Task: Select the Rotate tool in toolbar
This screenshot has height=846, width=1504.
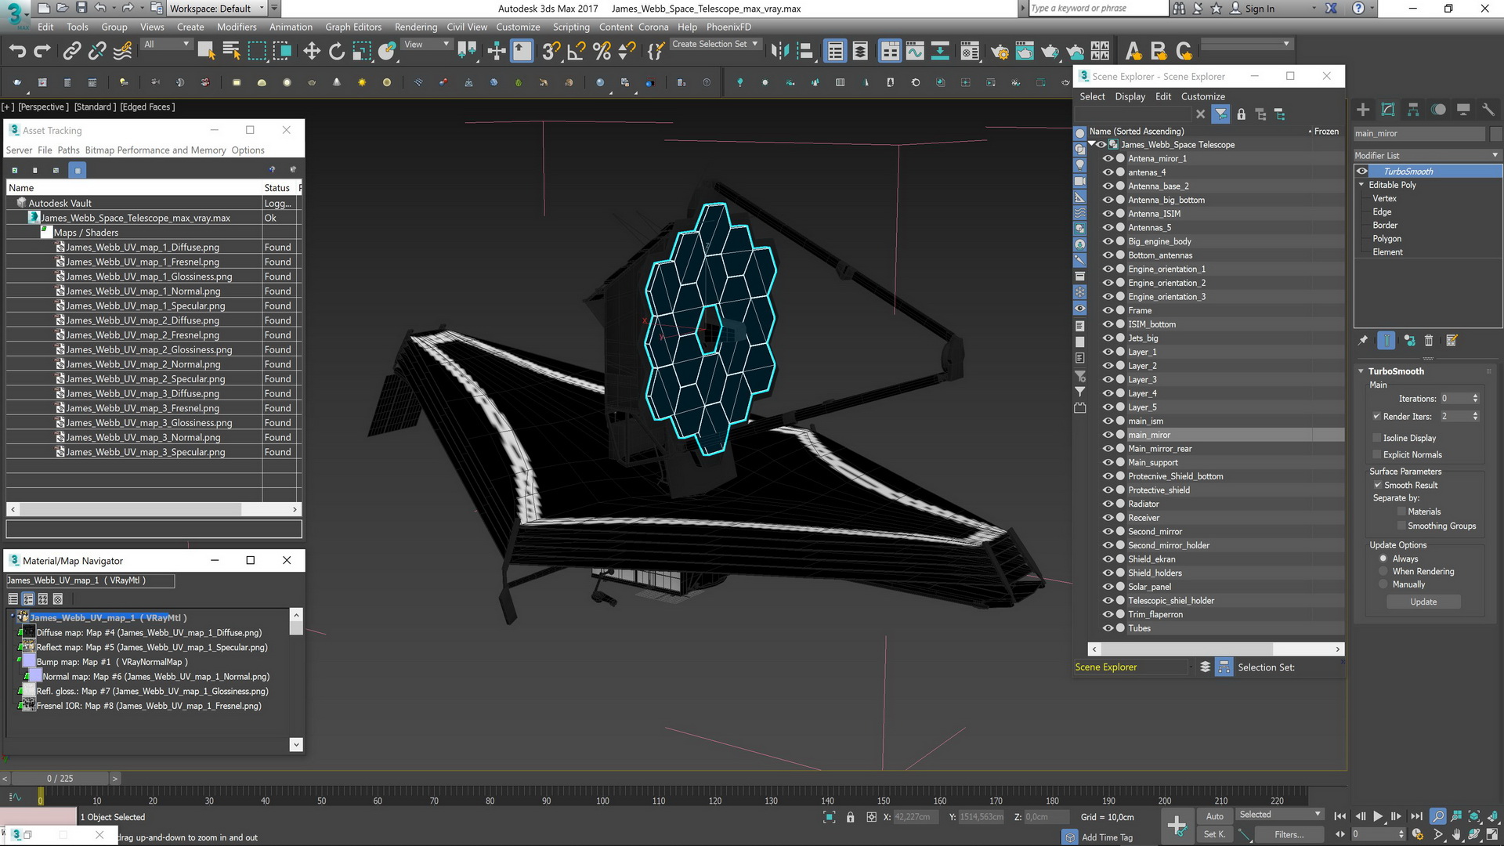Action: (337, 52)
